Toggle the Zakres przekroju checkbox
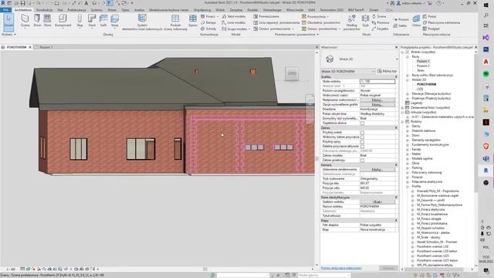The width and height of the screenshot is (494, 278). (x=362, y=161)
